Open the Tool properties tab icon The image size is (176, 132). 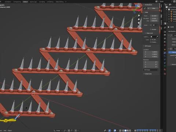(165, 28)
